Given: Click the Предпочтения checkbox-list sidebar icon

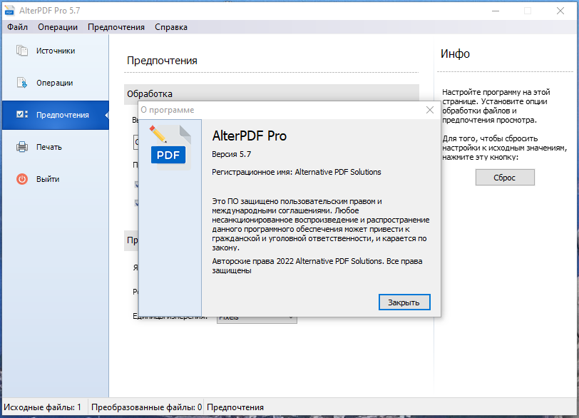Looking at the screenshot, I should click(x=22, y=114).
